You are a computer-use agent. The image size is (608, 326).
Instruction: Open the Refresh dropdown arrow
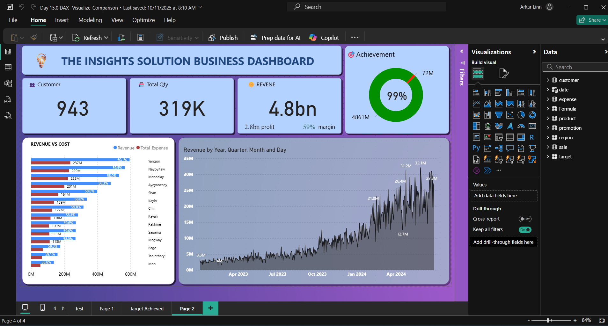106,38
